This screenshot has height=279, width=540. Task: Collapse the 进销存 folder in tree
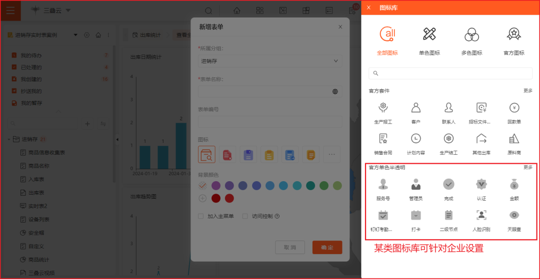pyautogui.click(x=8, y=140)
